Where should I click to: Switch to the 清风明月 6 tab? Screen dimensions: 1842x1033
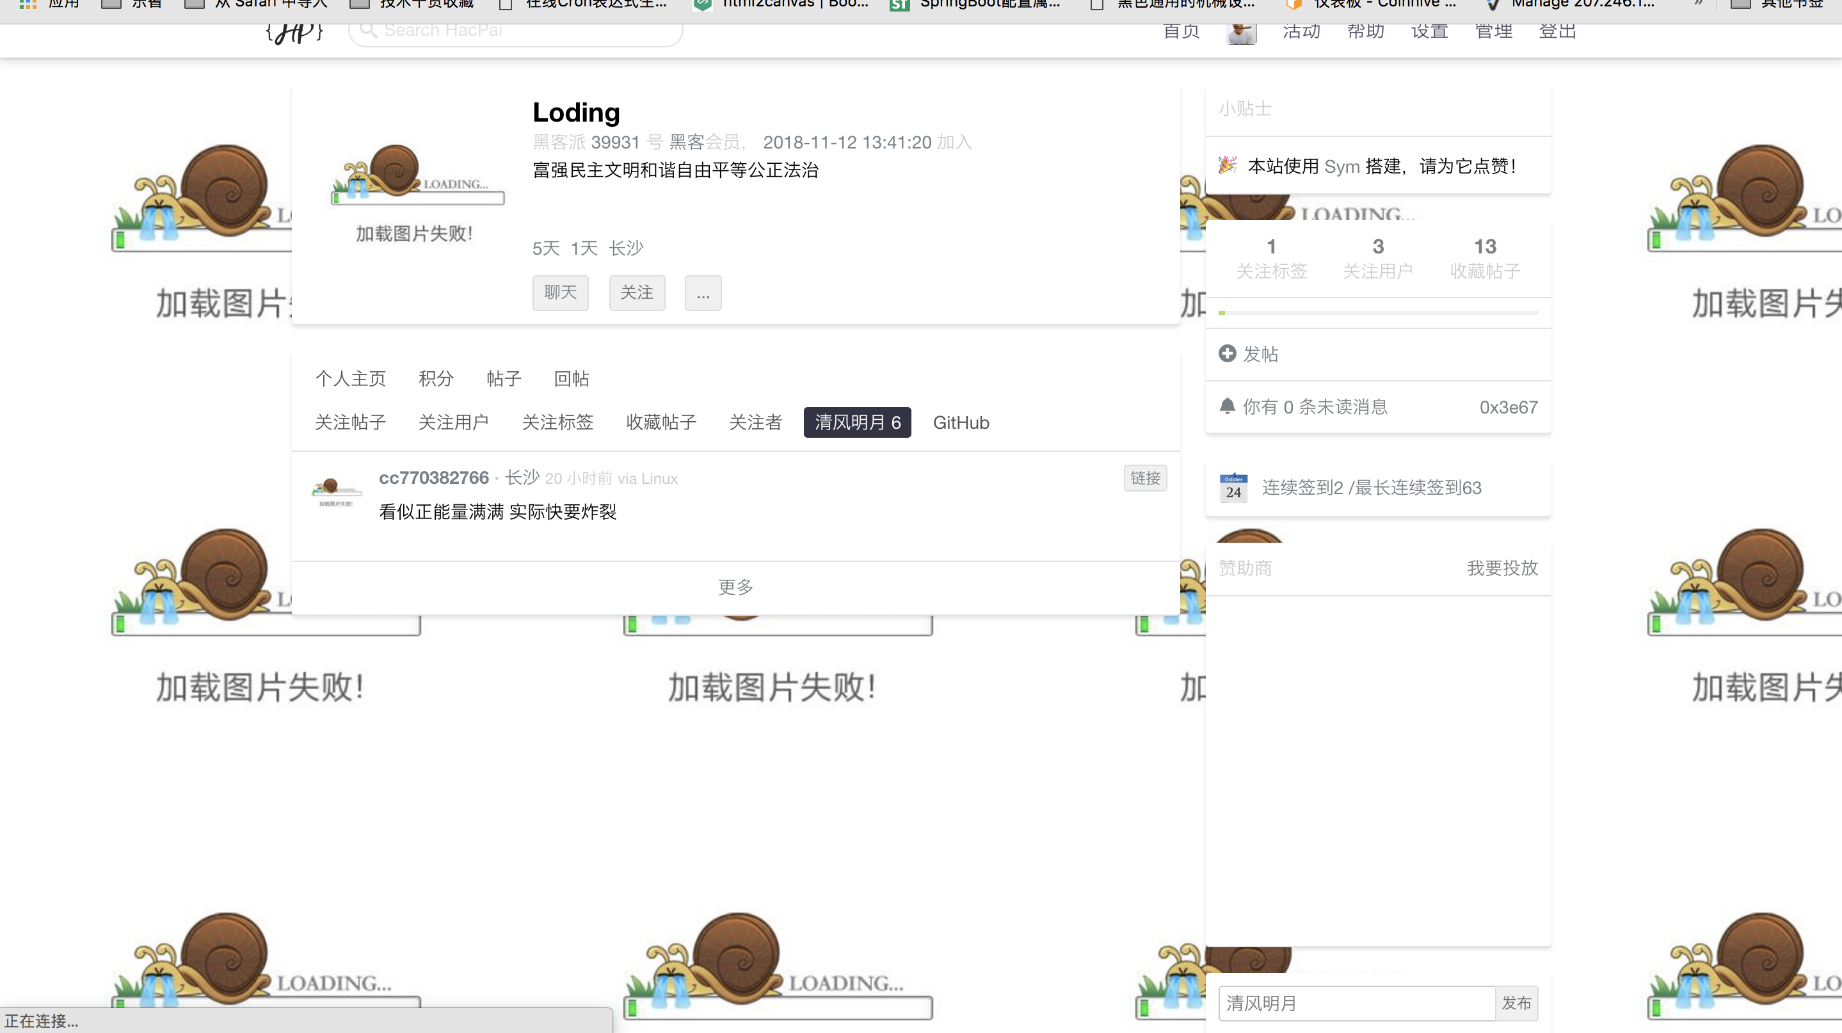click(x=856, y=422)
